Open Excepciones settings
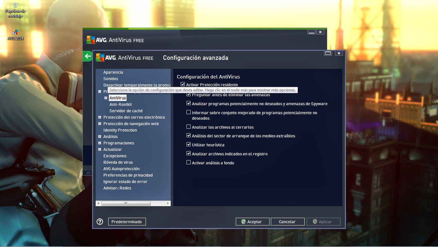 click(x=115, y=156)
